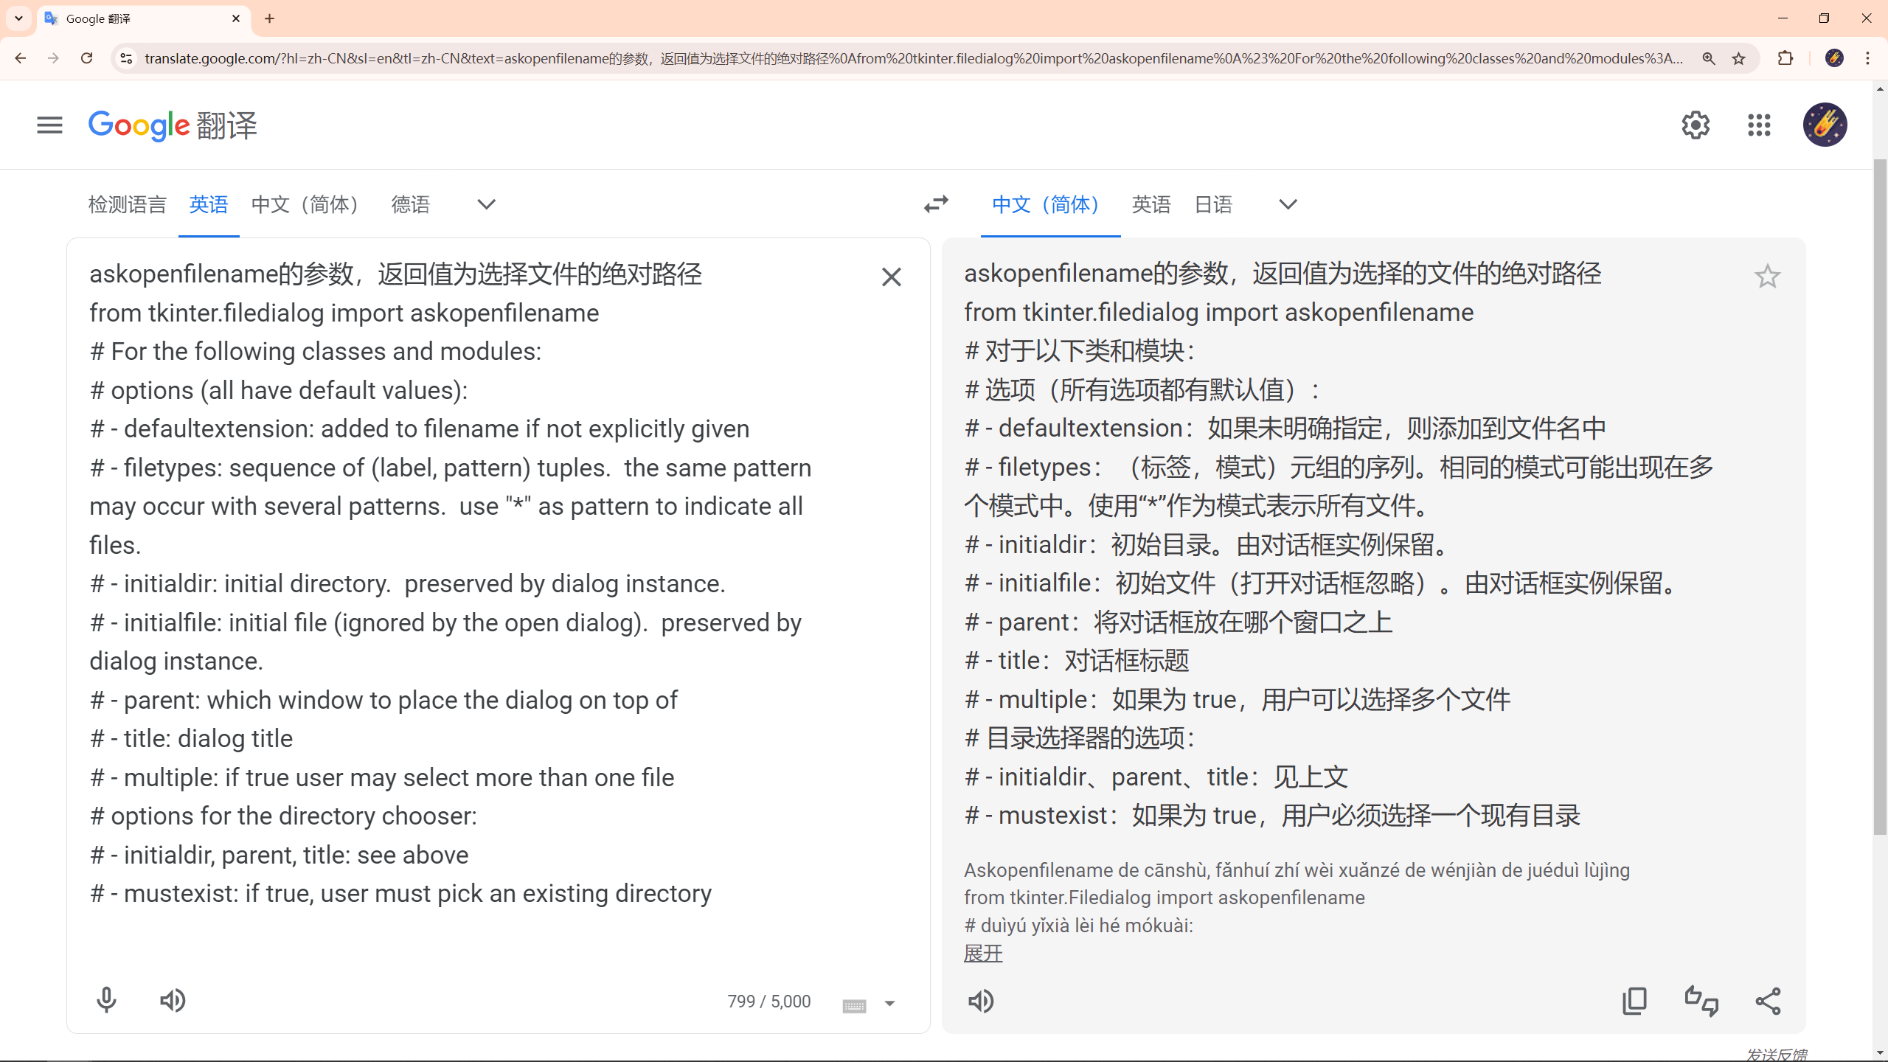Viewport: 1888px width, 1062px height.
Task: Go back in browser history
Action: [x=21, y=58]
